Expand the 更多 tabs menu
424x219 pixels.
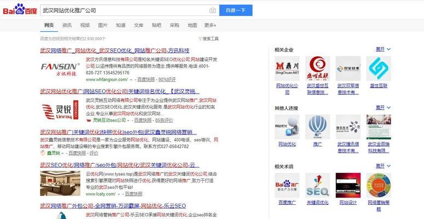[210, 25]
